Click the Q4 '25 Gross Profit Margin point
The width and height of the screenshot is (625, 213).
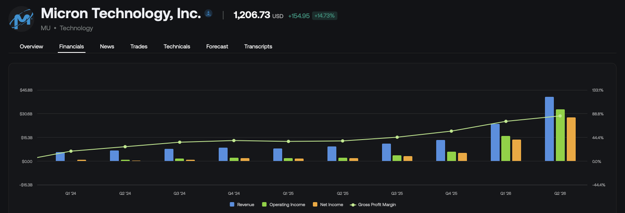click(452, 131)
